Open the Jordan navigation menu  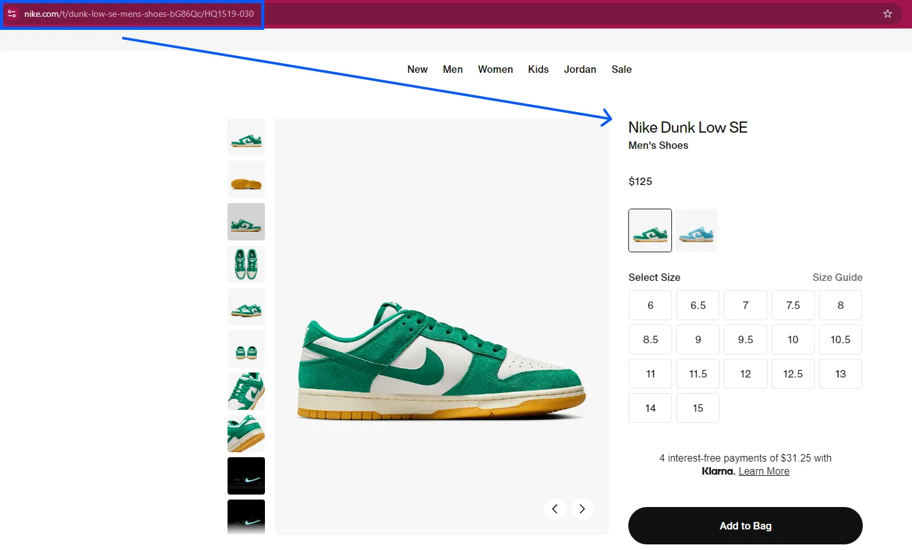[580, 69]
